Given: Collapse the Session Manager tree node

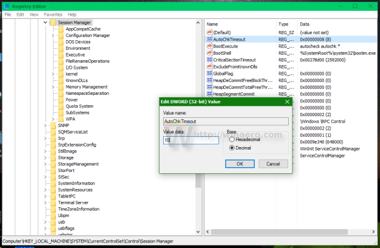Looking at the screenshot, I should pyautogui.click(x=45, y=22).
